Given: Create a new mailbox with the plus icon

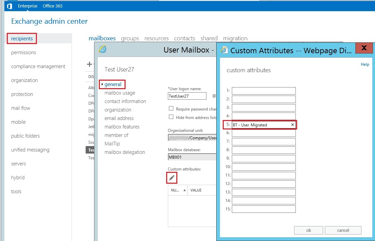Looking at the screenshot, I should [x=89, y=64].
